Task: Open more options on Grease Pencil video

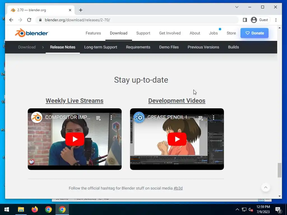Action: click(x=213, y=118)
